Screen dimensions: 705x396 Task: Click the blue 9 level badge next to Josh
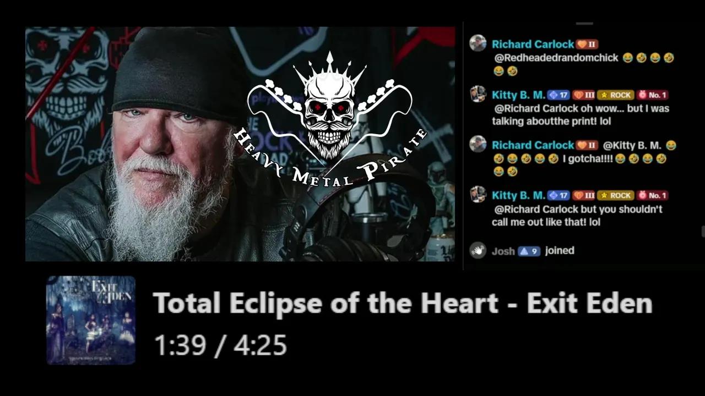point(529,251)
